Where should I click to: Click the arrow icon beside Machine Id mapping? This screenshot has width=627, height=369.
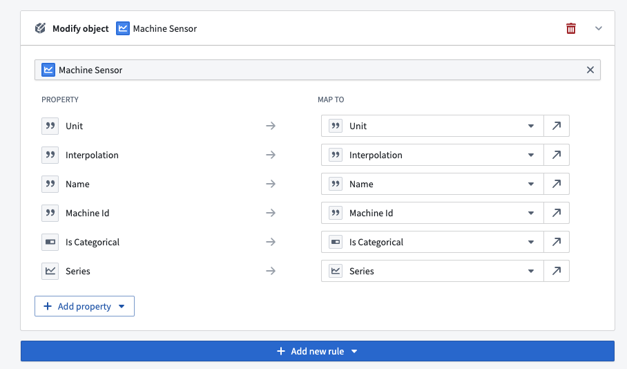point(557,213)
